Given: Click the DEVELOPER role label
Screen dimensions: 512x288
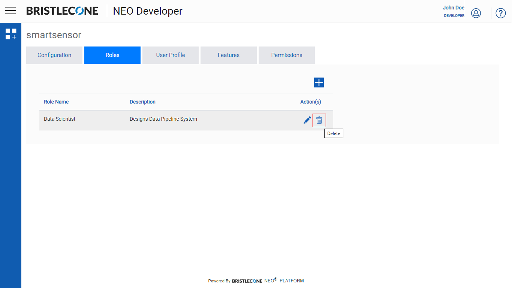Looking at the screenshot, I should point(454,16).
